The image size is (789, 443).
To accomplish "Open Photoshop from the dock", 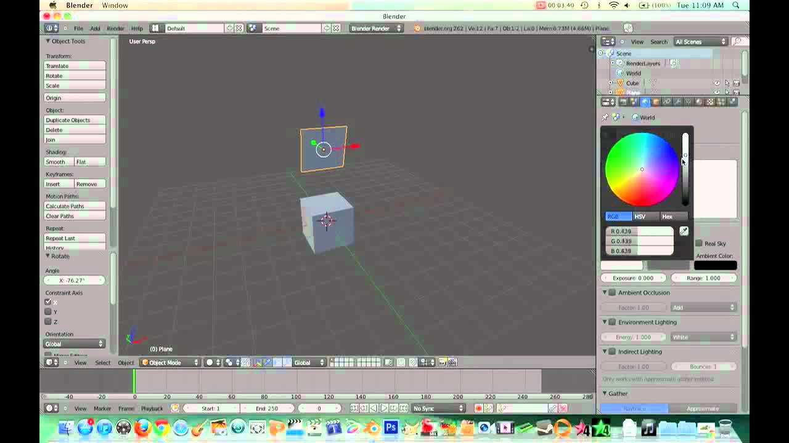I will [x=390, y=427].
